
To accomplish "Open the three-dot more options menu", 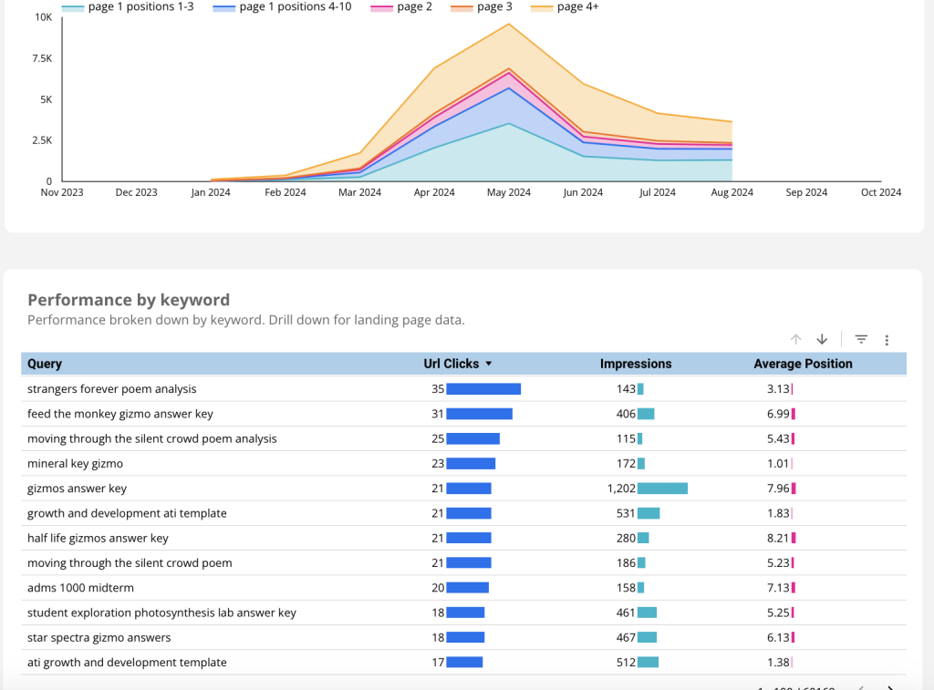I will pyautogui.click(x=887, y=340).
